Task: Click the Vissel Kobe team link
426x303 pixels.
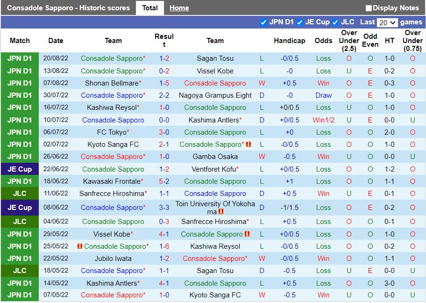Action: (214, 71)
